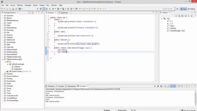Image resolution: width=197 pixels, height=111 pixels.
Task: Open the Navigate menu
Action: coord(28,5)
